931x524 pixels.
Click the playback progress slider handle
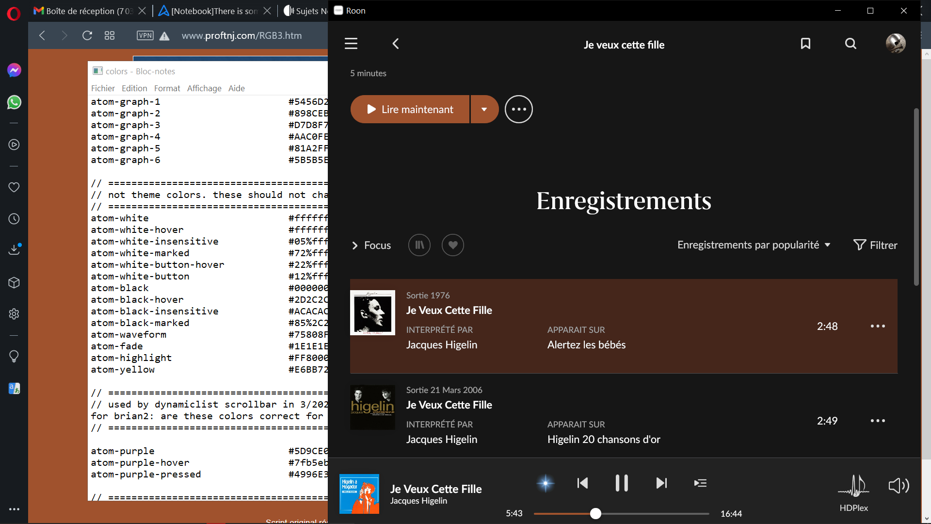click(595, 514)
